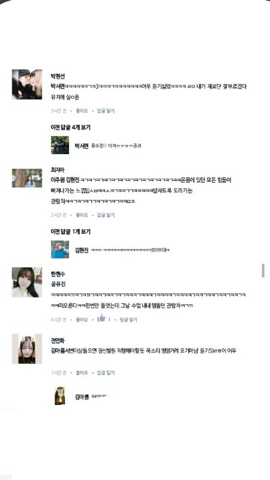The image size is (270, 480).
Task: Reply to 한현수's comment with 답글 달기
Action: (128, 320)
